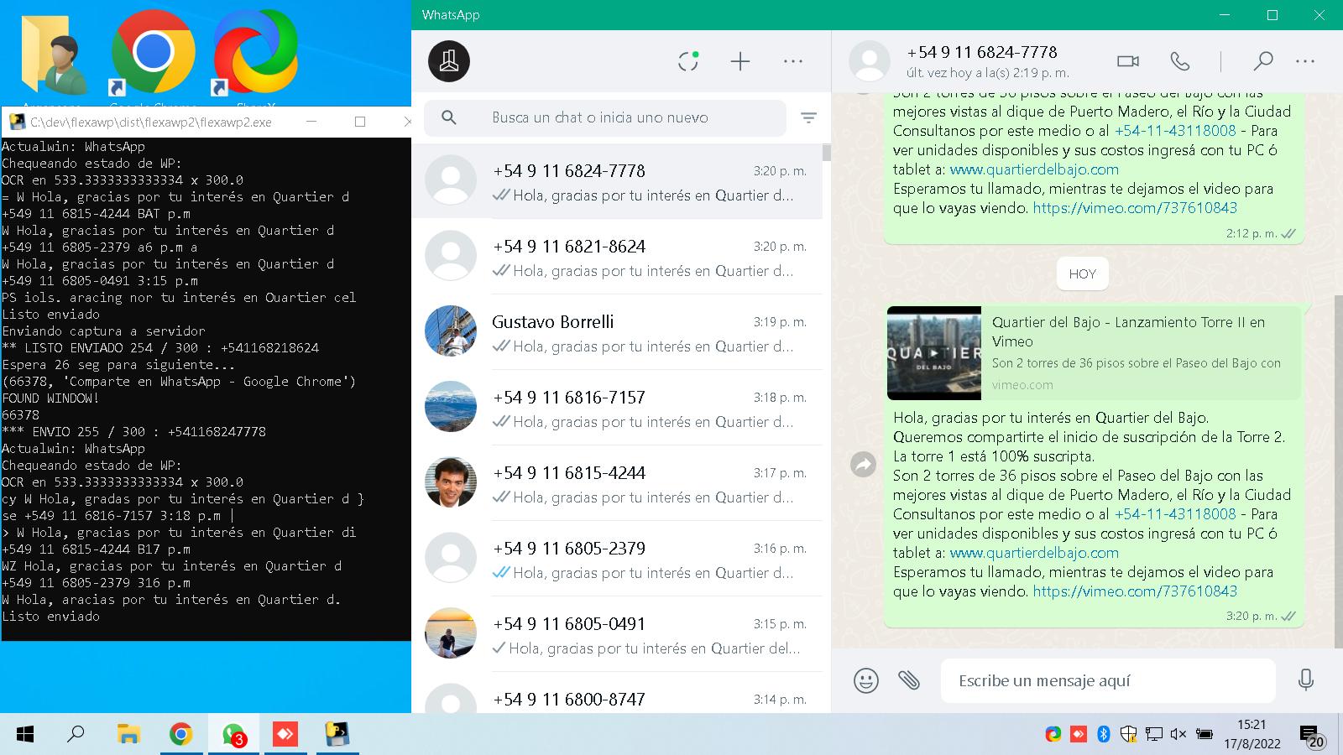1343x755 pixels.
Task: Open battery status tray icon
Action: coord(1204,734)
